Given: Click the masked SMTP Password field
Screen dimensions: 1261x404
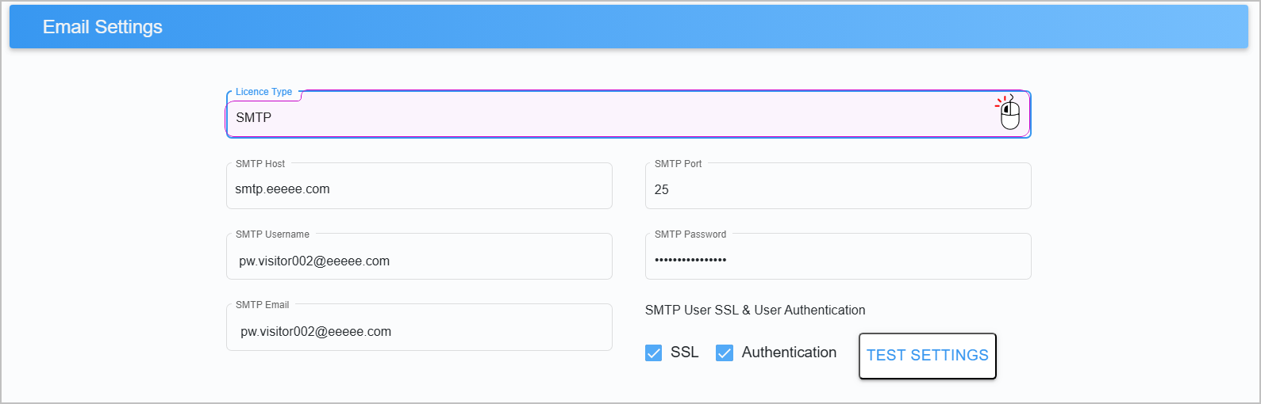Looking at the screenshot, I should tap(838, 257).
